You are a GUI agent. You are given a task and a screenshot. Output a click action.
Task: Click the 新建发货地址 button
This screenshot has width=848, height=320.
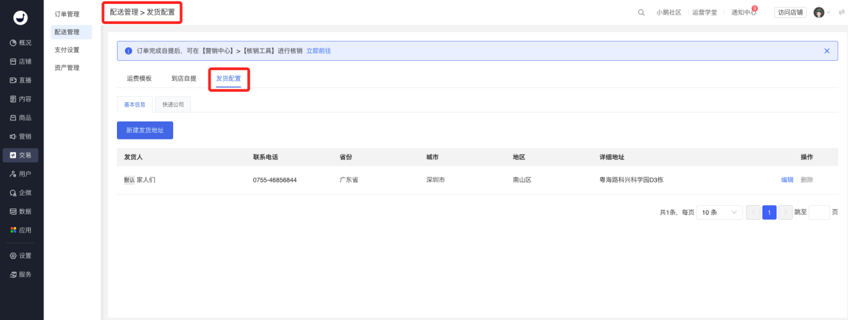coord(145,130)
